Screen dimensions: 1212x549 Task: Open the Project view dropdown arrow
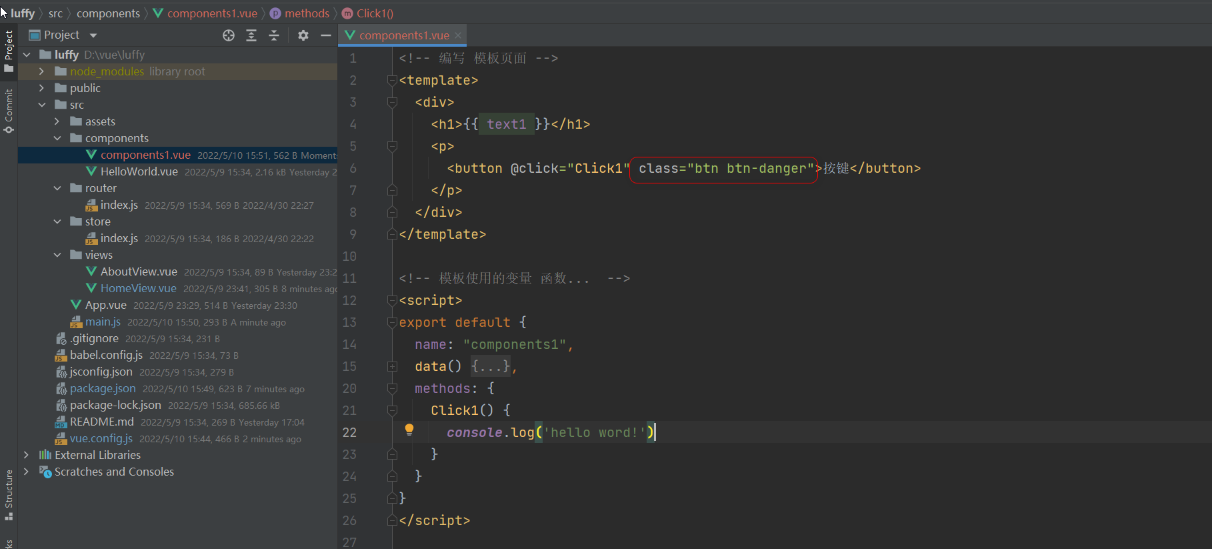(93, 35)
